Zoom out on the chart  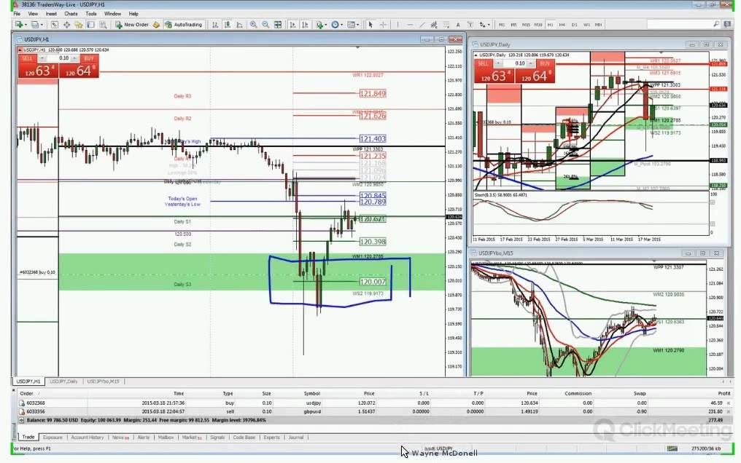click(265, 25)
